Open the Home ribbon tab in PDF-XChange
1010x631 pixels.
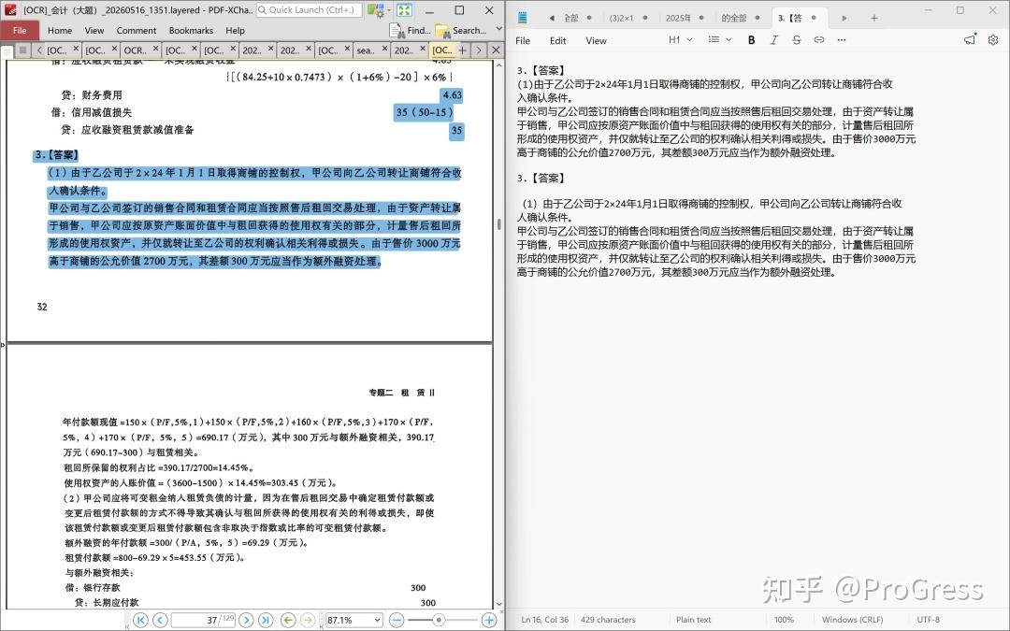point(60,30)
